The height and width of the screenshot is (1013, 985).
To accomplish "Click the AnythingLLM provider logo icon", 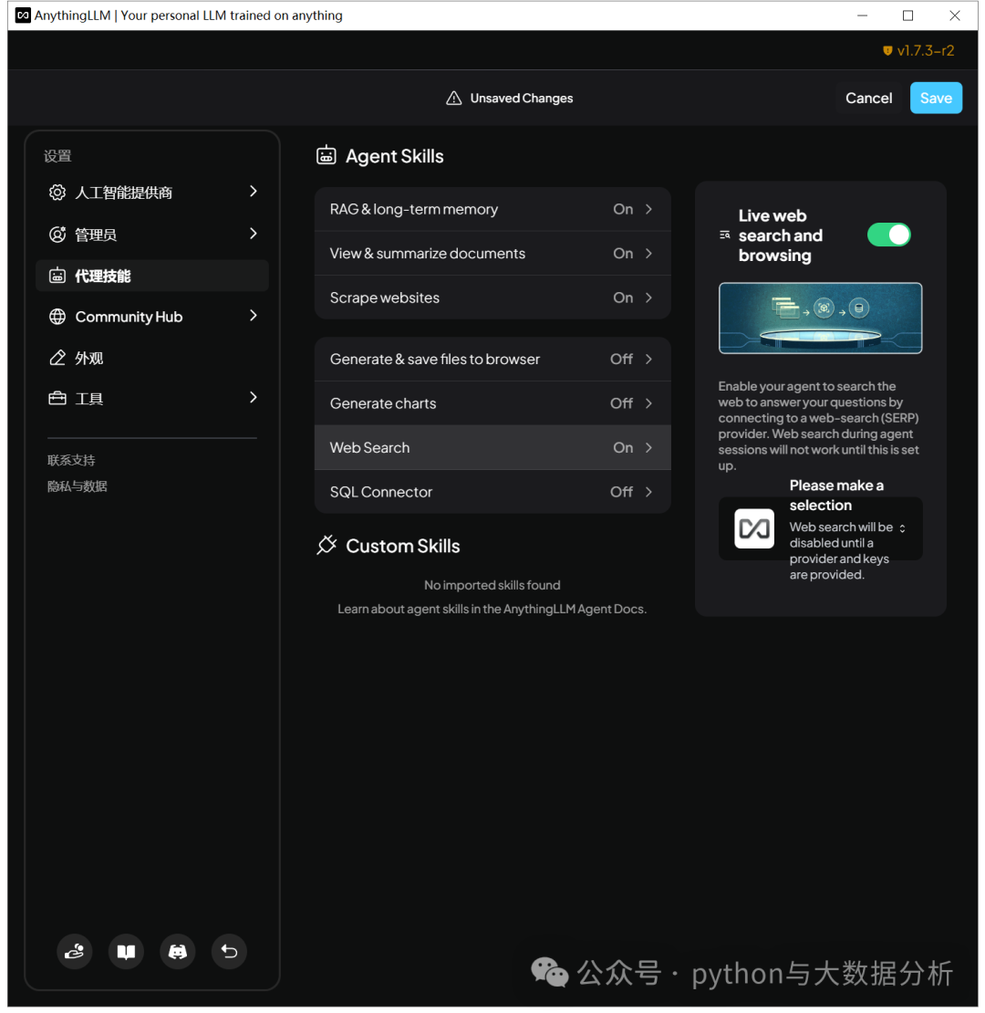I will pos(754,528).
